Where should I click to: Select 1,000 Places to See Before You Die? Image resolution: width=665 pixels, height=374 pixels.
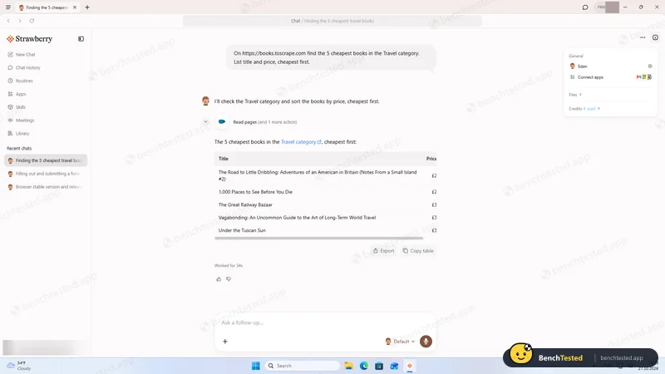tap(326, 192)
